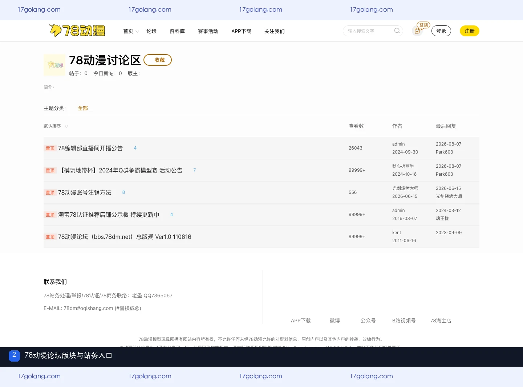Click author 秋心拆两半
The height and width of the screenshot is (387, 523).
coord(403,166)
